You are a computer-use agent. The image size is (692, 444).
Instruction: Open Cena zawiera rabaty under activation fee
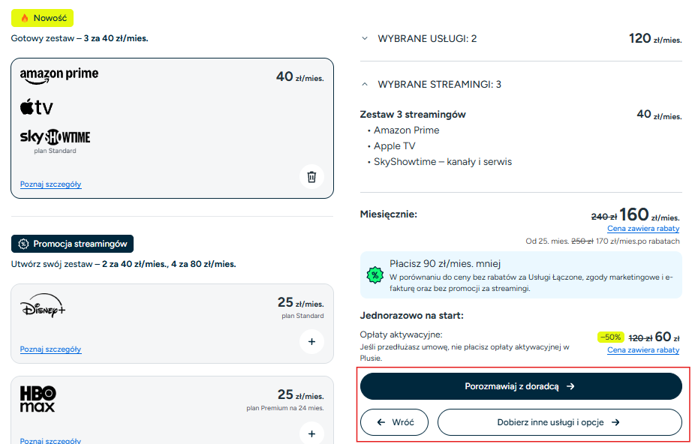(643, 349)
